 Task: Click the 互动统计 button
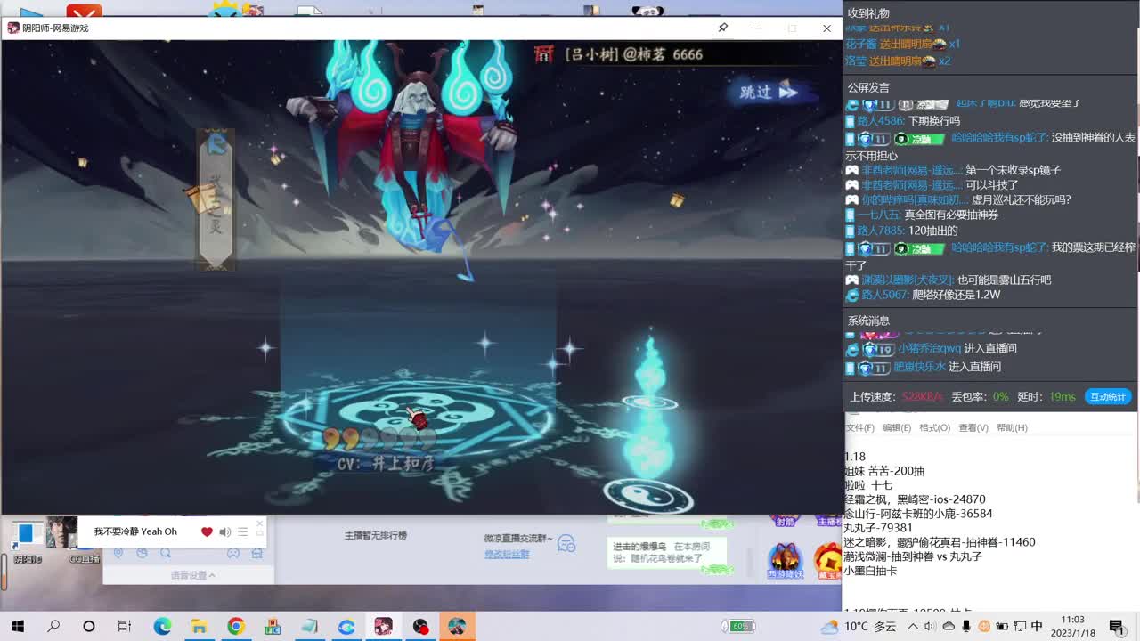coord(1107,396)
